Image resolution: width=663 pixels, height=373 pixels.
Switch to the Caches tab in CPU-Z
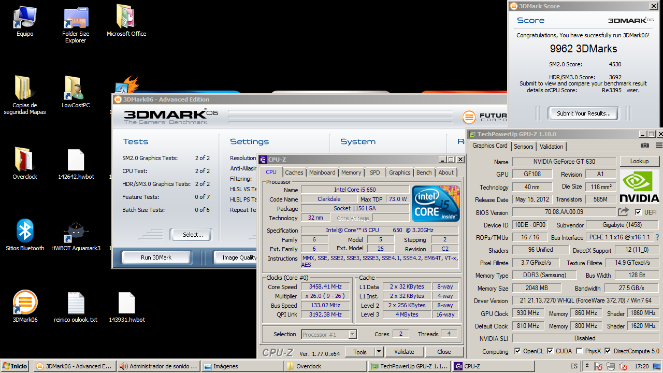[x=294, y=173]
